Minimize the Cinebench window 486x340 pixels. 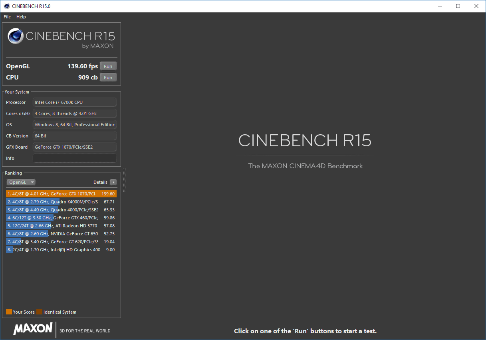click(440, 6)
